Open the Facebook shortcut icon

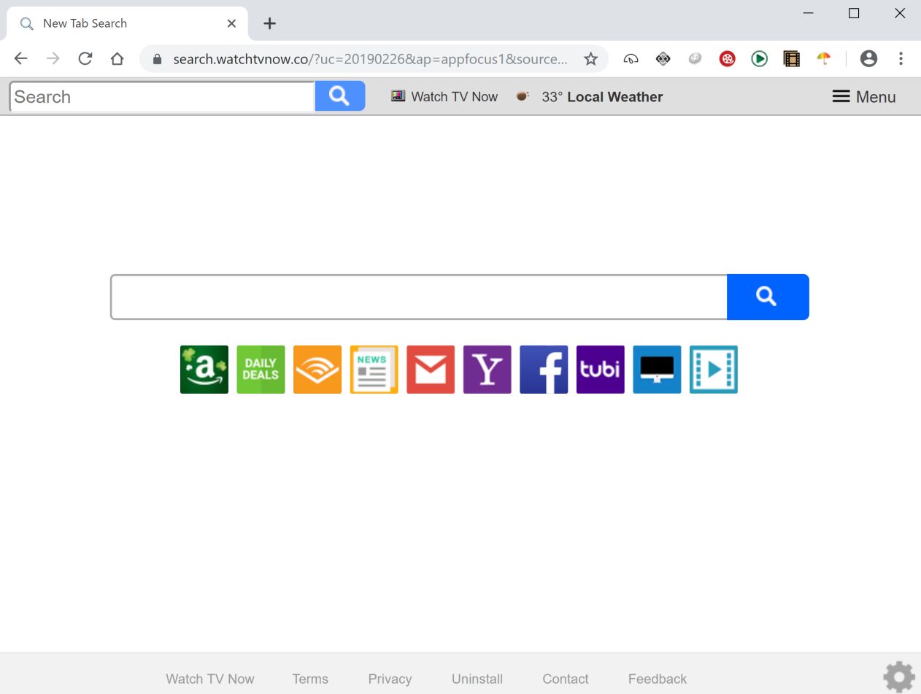[543, 369]
